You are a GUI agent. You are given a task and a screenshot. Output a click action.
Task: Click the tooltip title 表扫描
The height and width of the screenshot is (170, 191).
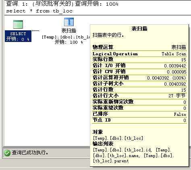click(139, 29)
